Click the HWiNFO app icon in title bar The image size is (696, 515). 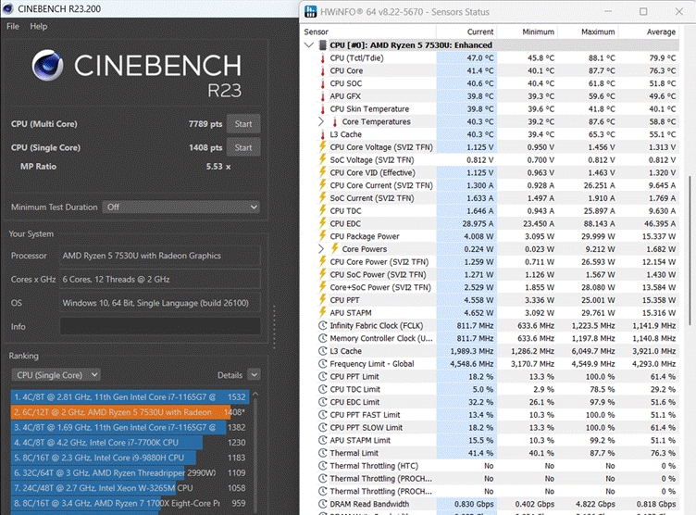(311, 11)
